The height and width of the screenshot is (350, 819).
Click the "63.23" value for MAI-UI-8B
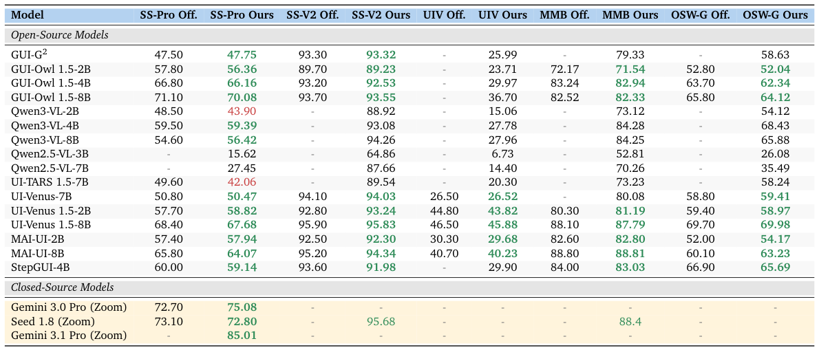[x=774, y=252]
